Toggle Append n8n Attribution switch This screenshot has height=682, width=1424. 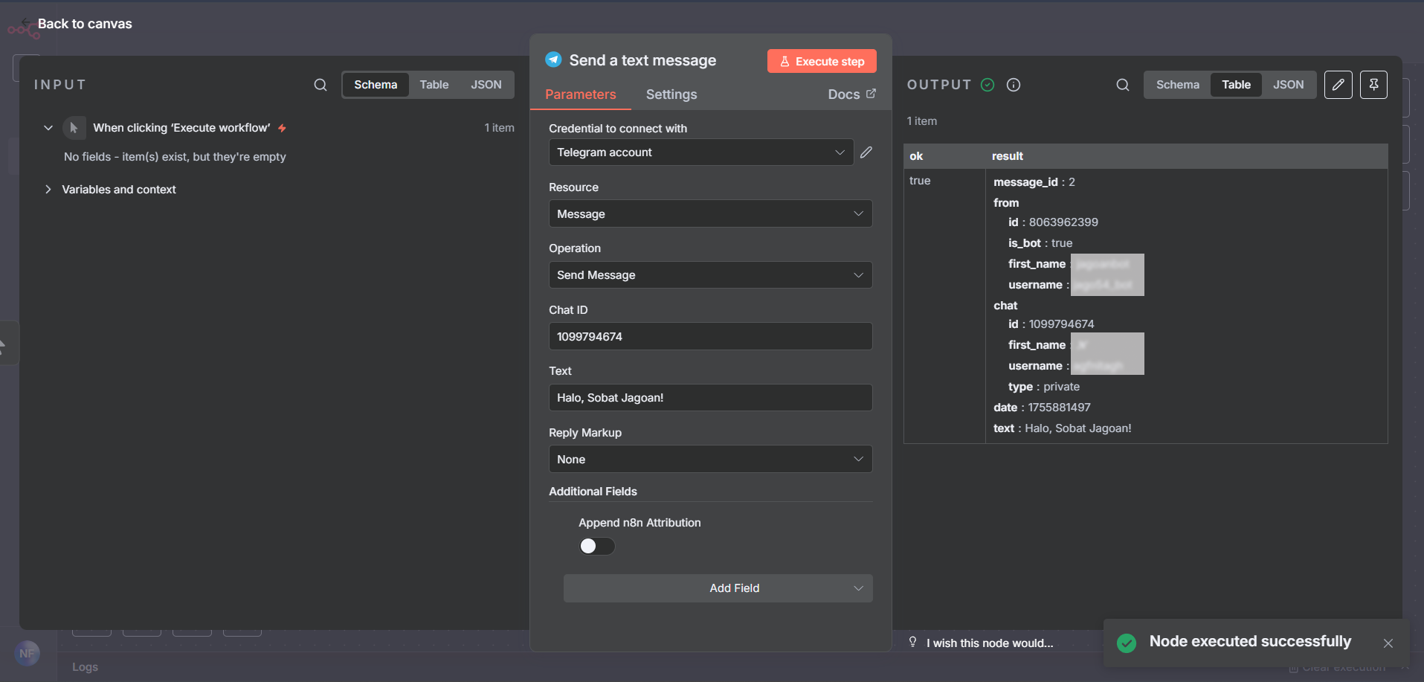597,547
